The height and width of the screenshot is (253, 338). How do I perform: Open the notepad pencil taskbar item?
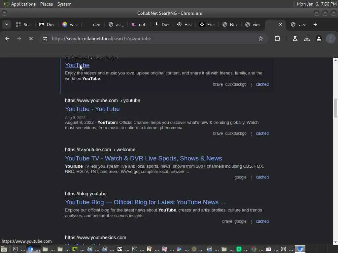click(x=153, y=249)
